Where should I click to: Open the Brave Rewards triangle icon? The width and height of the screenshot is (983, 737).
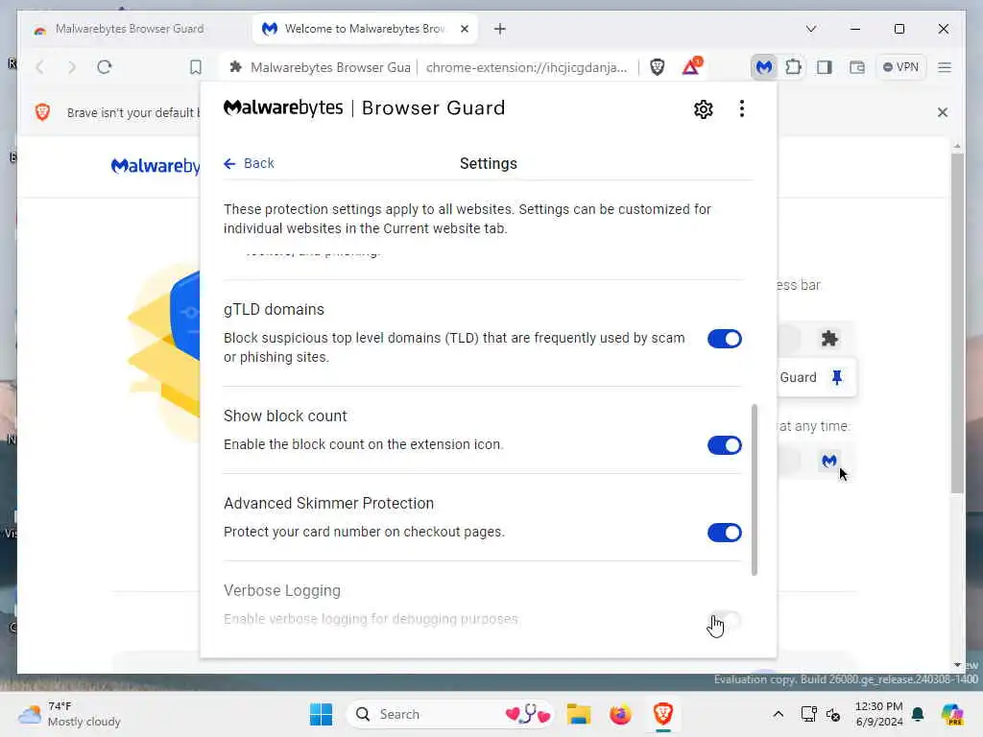coord(691,66)
